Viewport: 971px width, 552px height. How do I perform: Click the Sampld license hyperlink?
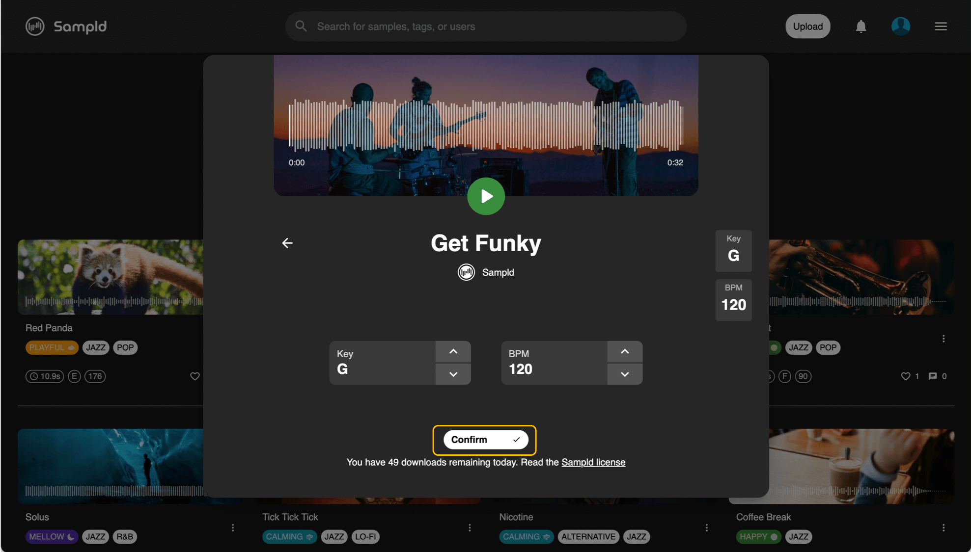pyautogui.click(x=592, y=461)
